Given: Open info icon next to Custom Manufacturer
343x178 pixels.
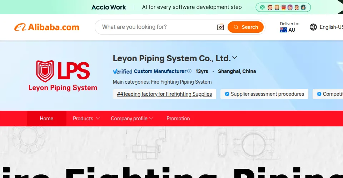Looking at the screenshot, I should coord(189,71).
